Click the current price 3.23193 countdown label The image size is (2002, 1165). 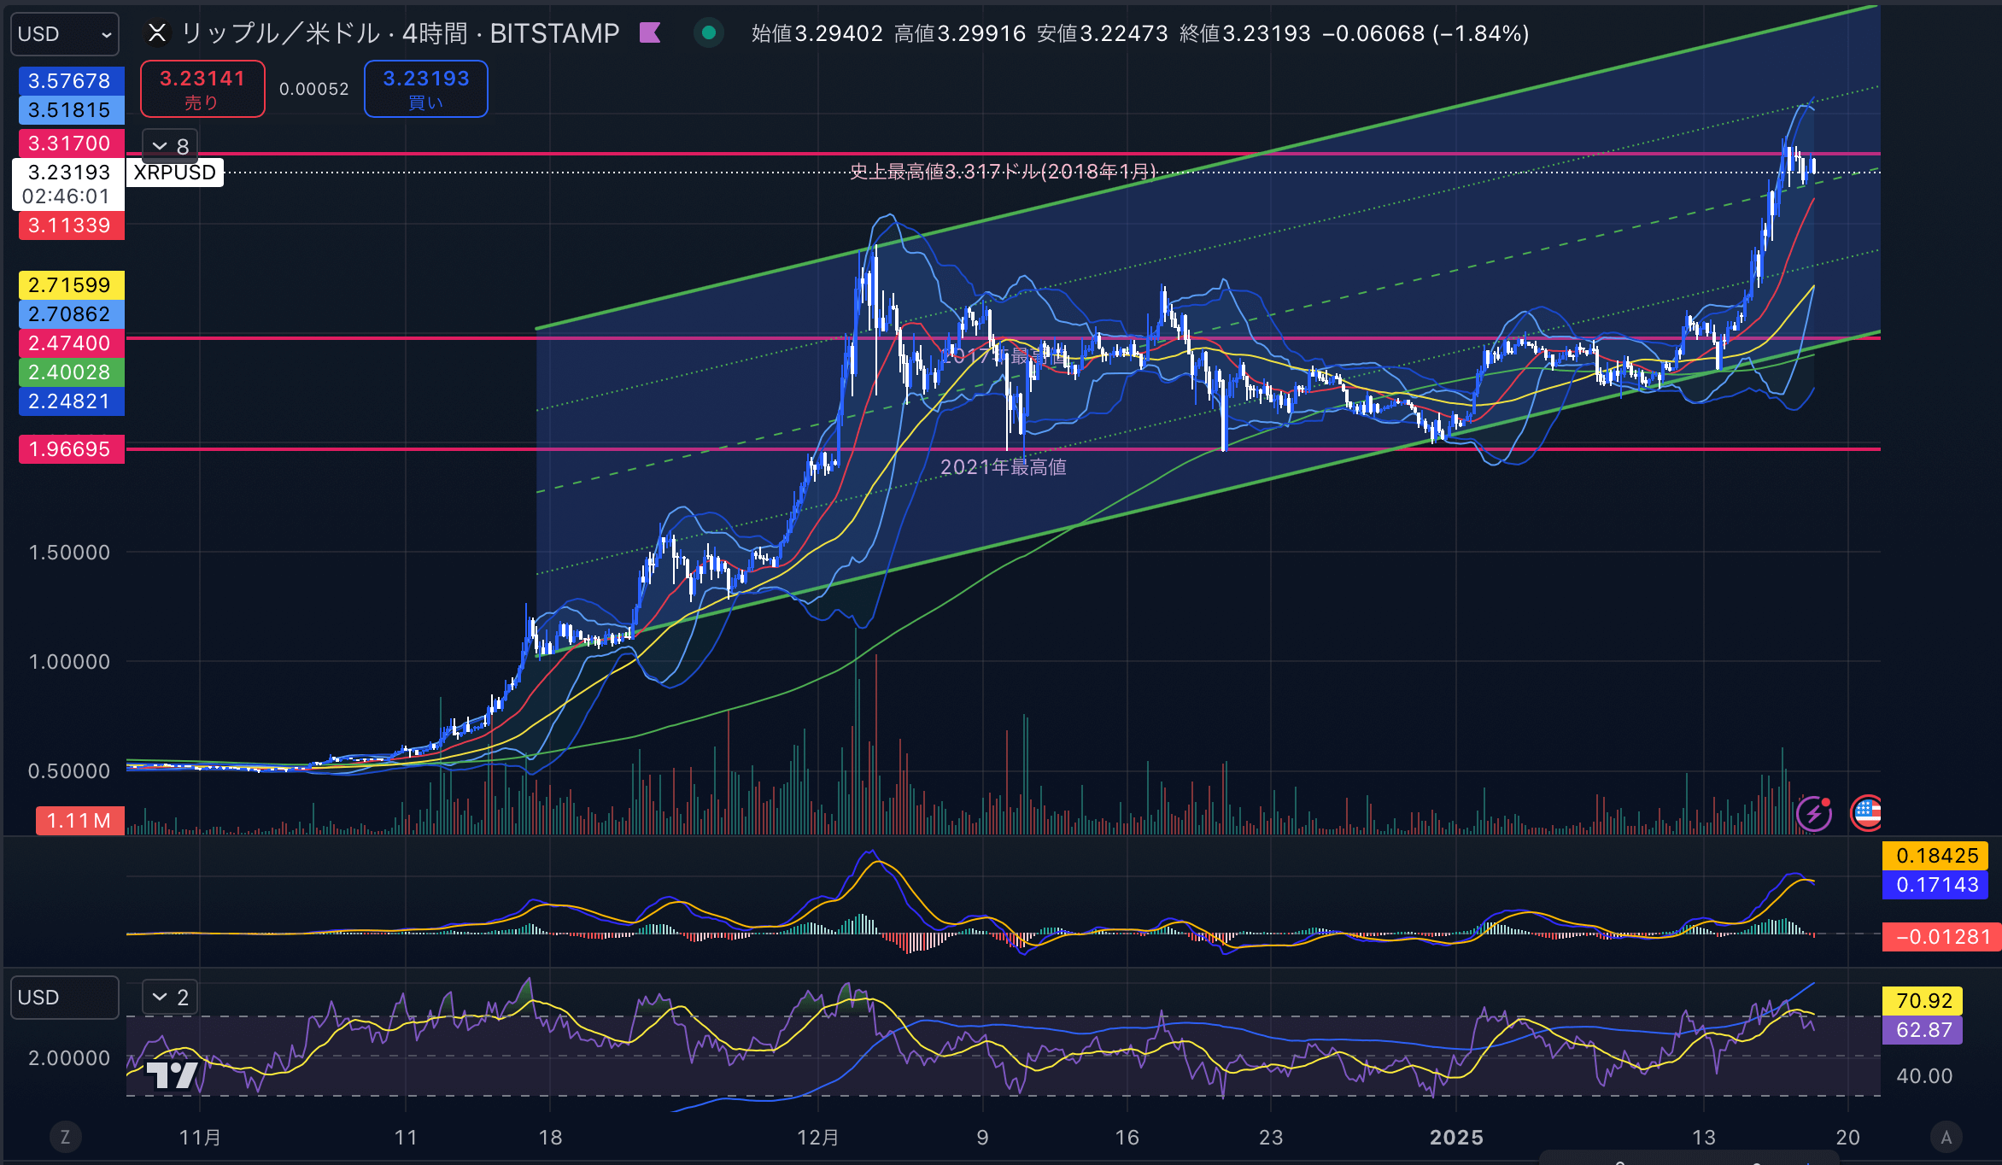point(68,184)
